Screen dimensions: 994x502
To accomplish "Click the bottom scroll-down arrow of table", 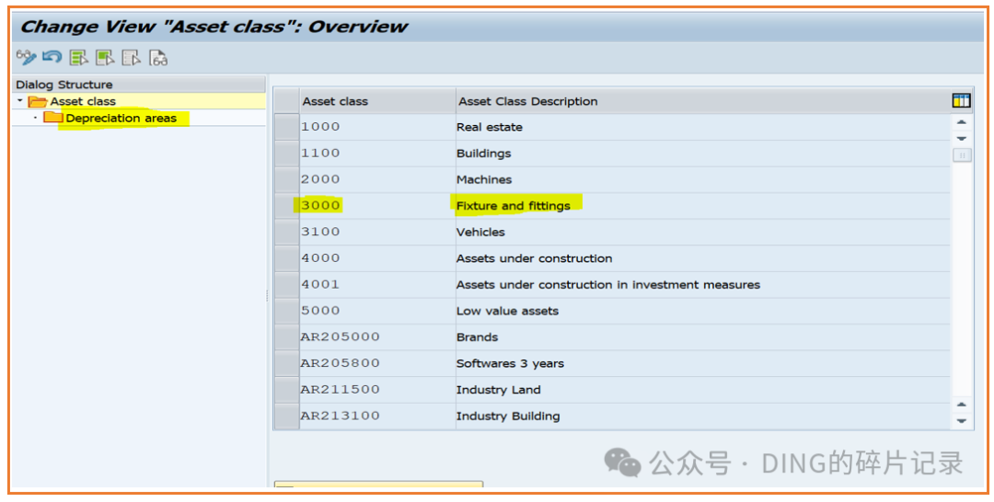I will tap(962, 420).
